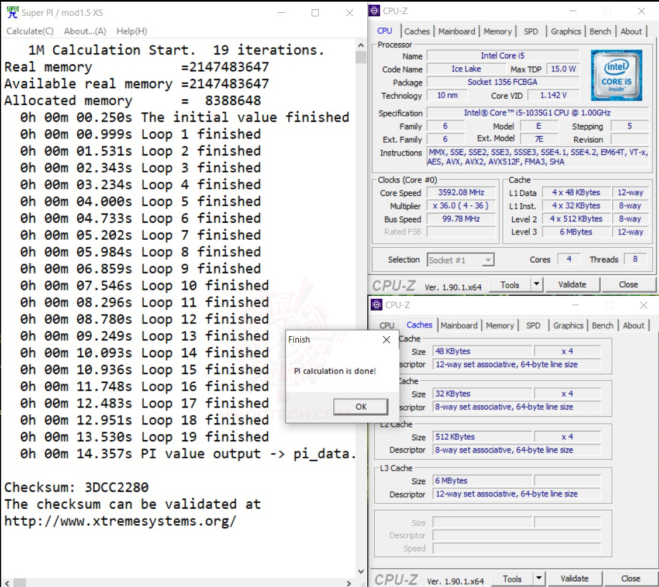Image resolution: width=659 pixels, height=587 pixels.
Task: Open Mainboard tab in lower CPU-Z
Action: 459,326
